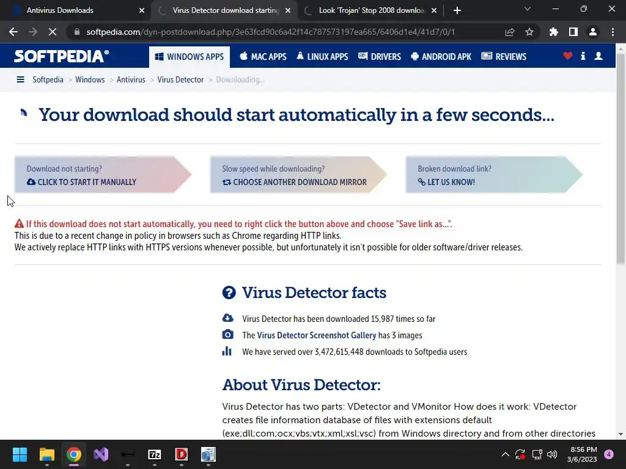View site info lock icon
This screenshot has width=626, height=469.
[x=77, y=32]
